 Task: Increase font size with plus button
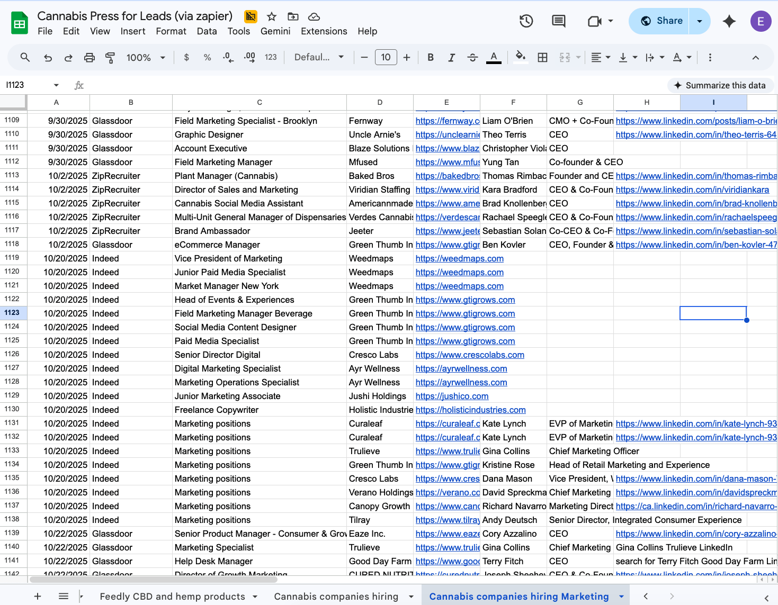coord(407,57)
